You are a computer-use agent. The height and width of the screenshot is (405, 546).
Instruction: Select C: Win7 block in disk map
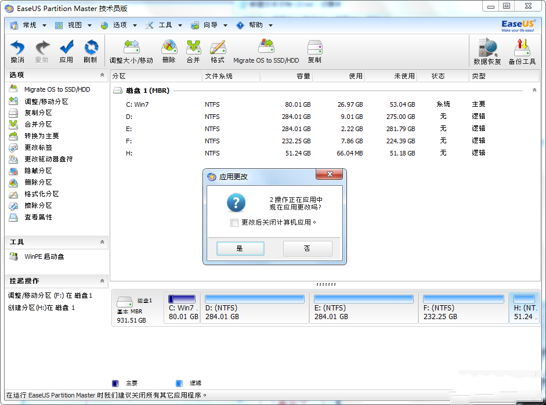pyautogui.click(x=182, y=308)
